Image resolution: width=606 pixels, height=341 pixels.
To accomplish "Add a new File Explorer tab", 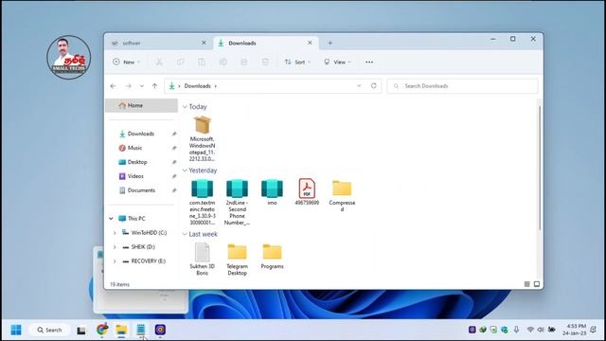I will pyautogui.click(x=330, y=43).
